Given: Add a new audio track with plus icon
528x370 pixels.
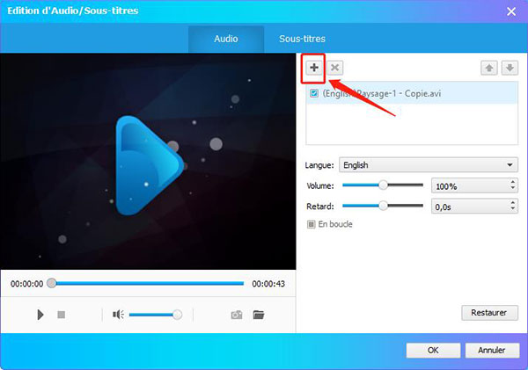Looking at the screenshot, I should coord(314,68).
